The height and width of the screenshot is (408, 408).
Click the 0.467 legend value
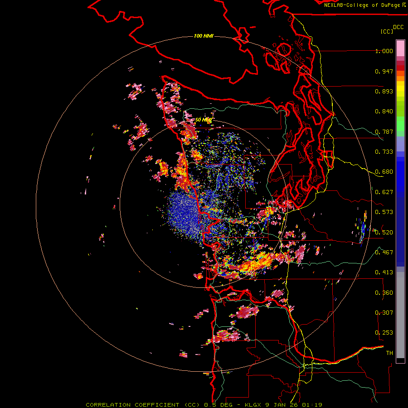click(384, 252)
